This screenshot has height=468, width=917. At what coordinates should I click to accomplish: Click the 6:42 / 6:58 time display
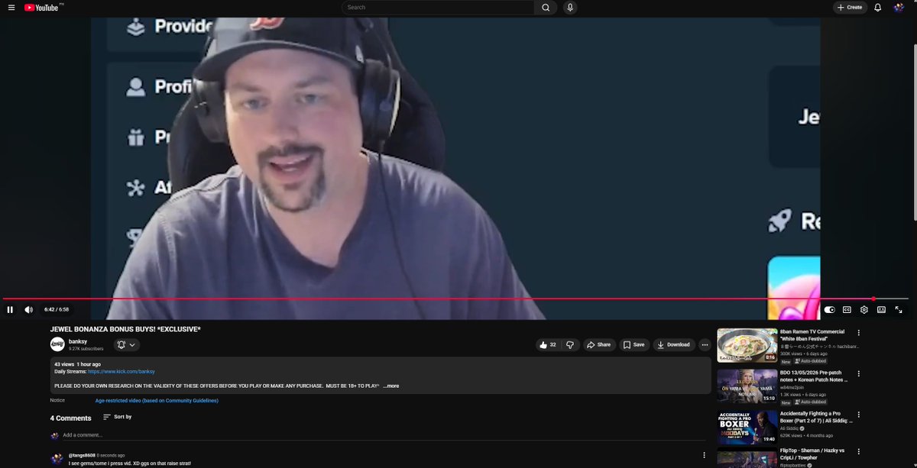57,309
